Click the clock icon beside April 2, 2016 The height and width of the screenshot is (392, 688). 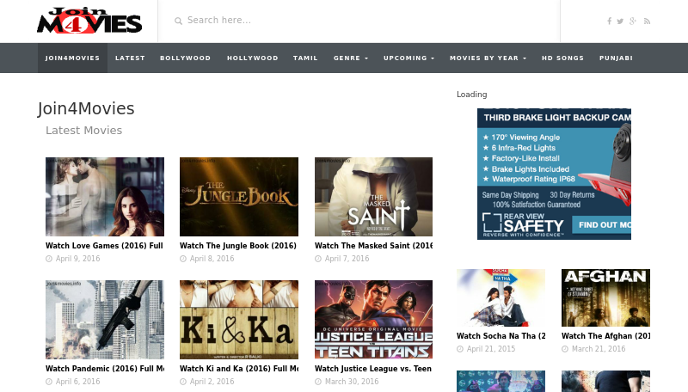tap(183, 382)
